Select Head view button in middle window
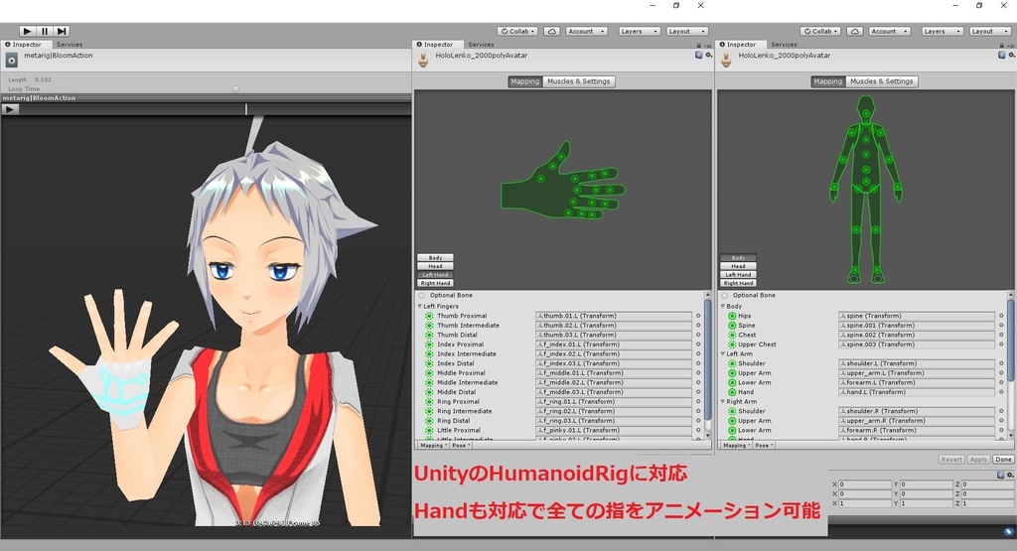This screenshot has width=1017, height=551. (x=435, y=266)
